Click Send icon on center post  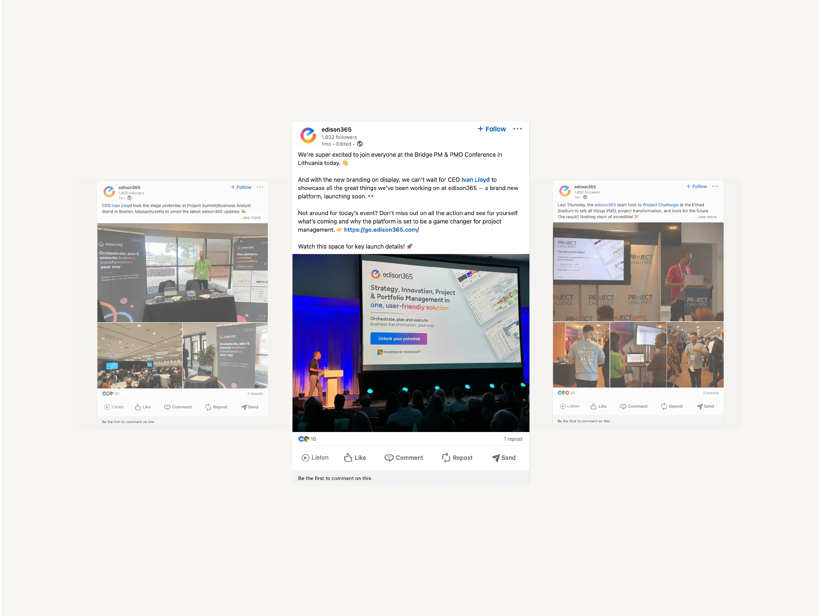pos(496,458)
